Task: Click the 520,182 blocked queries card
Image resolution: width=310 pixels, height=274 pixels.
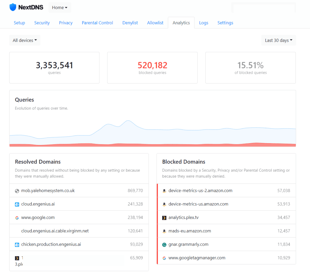Action: point(152,68)
